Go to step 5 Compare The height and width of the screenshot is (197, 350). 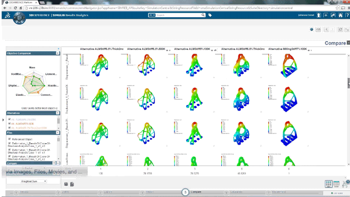point(185,192)
